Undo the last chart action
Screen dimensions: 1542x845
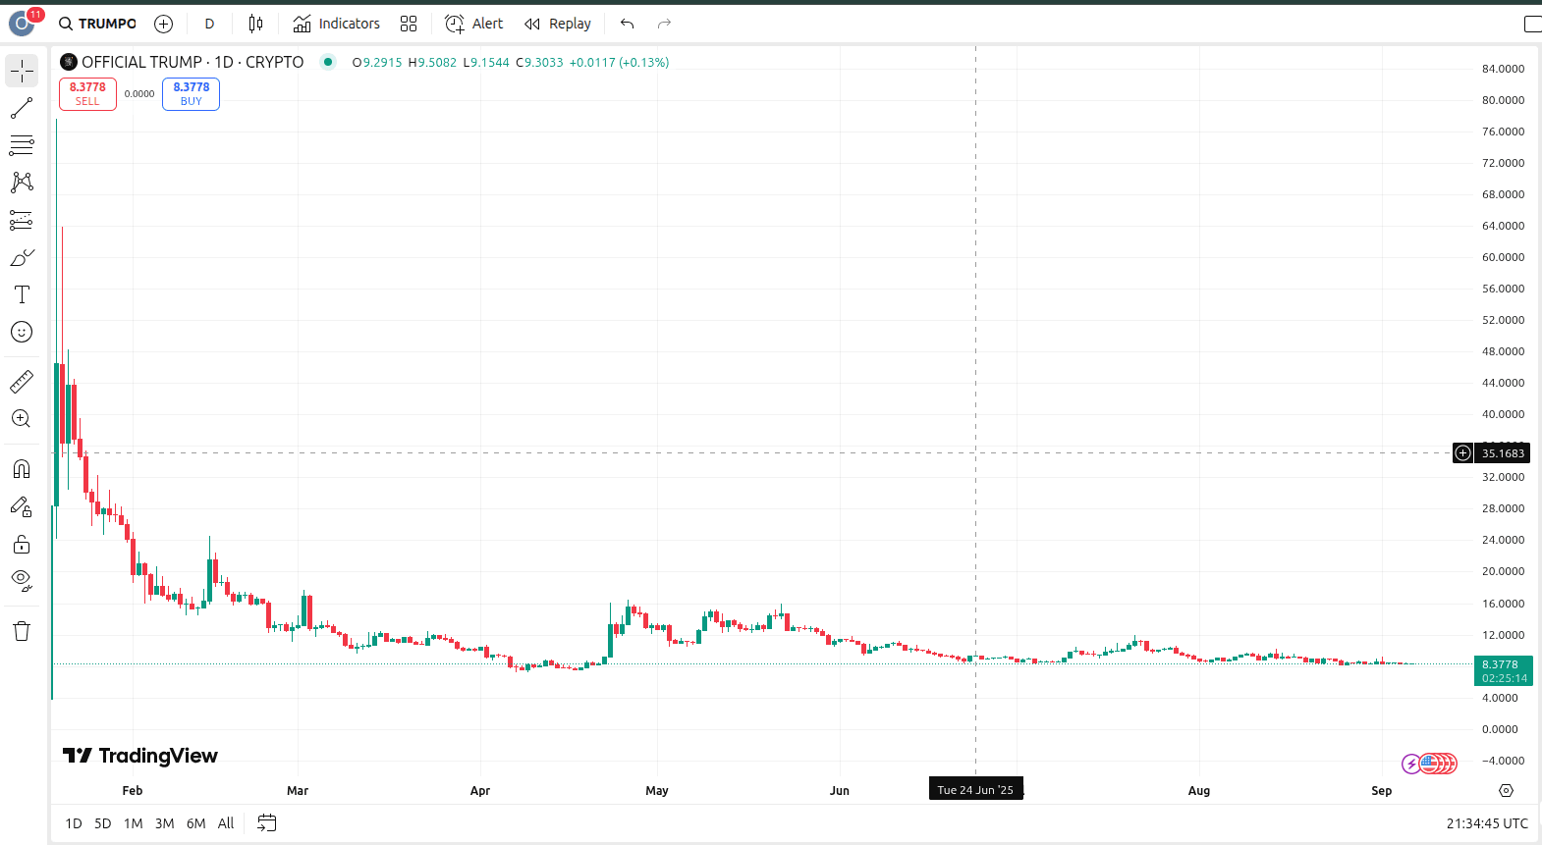628,24
